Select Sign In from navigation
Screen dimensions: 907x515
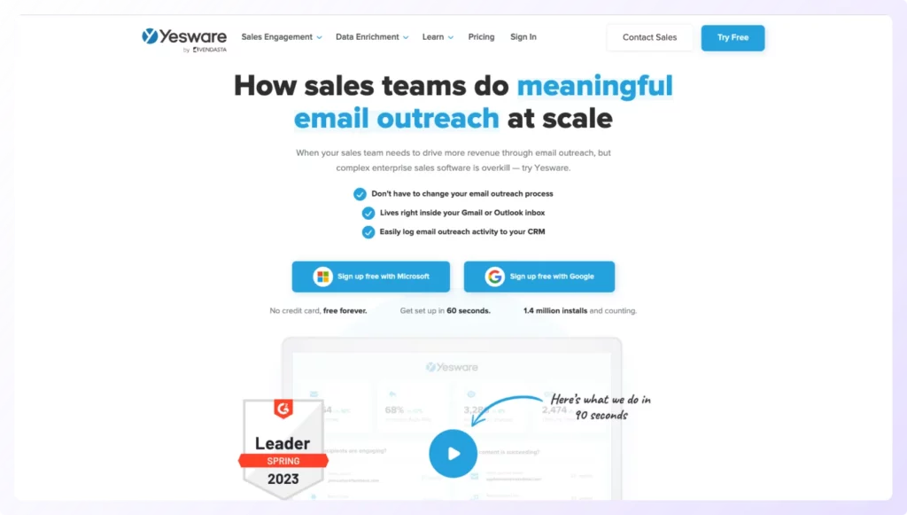[523, 37]
